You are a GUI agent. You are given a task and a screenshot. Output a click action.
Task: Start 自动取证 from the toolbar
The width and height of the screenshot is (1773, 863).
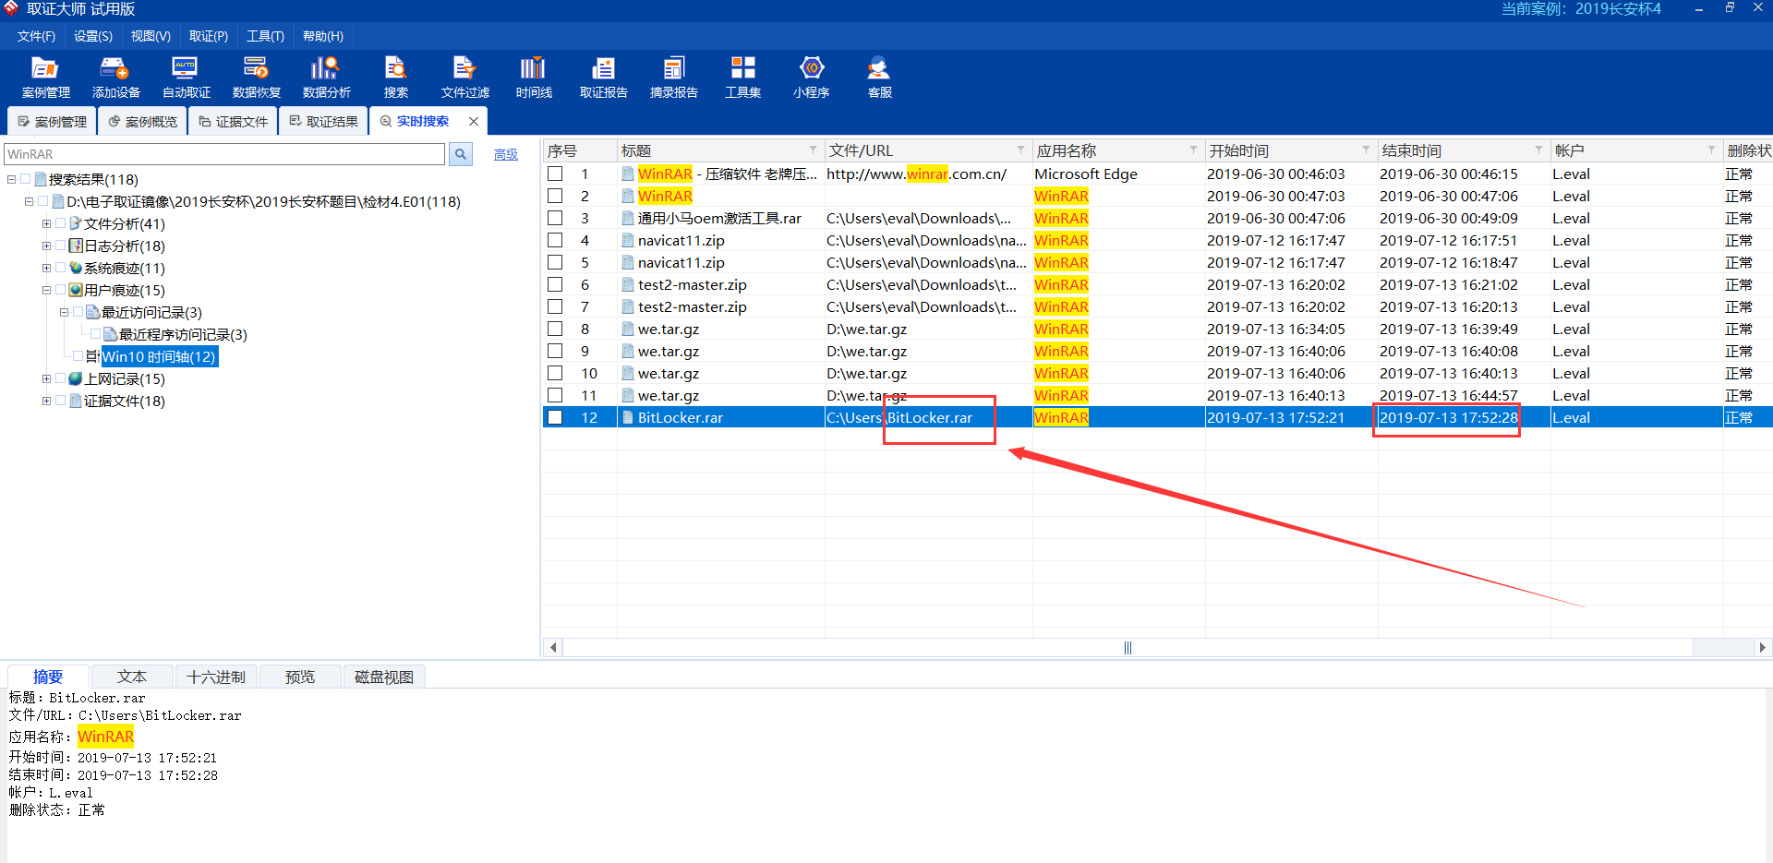[x=186, y=78]
